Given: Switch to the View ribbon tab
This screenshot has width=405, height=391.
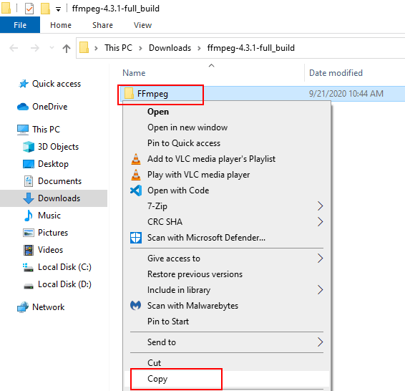Looking at the screenshot, I should 142,25.
